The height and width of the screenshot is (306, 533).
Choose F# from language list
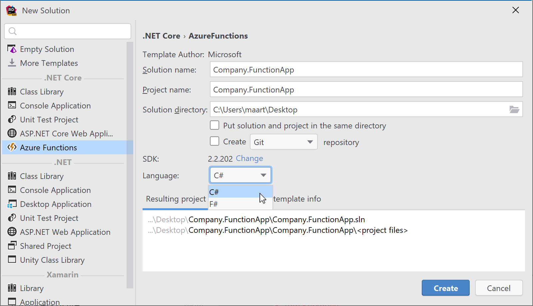point(240,204)
